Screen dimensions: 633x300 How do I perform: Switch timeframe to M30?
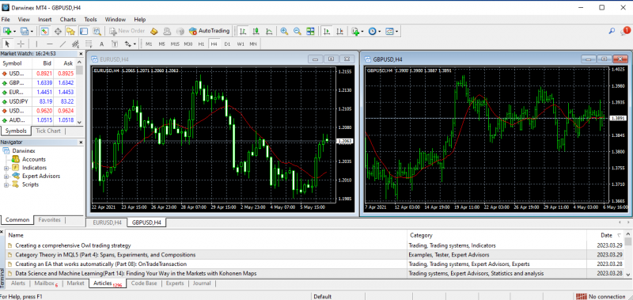(x=188, y=44)
